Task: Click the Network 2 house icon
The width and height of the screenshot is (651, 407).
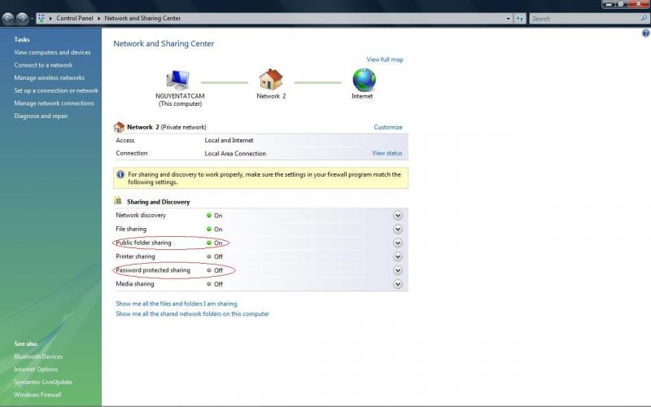Action: 271,79
